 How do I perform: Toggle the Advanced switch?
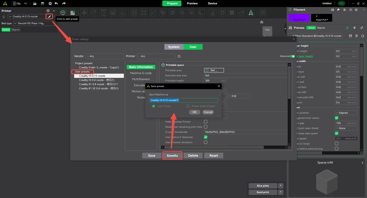293,56
